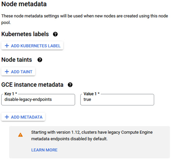Add a new Kubernetes label

(32, 46)
